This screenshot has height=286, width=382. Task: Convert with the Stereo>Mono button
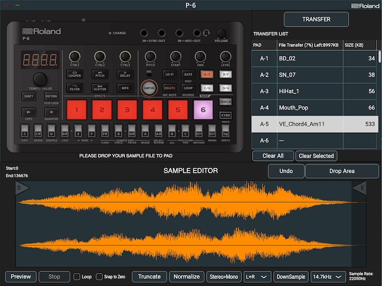point(224,277)
